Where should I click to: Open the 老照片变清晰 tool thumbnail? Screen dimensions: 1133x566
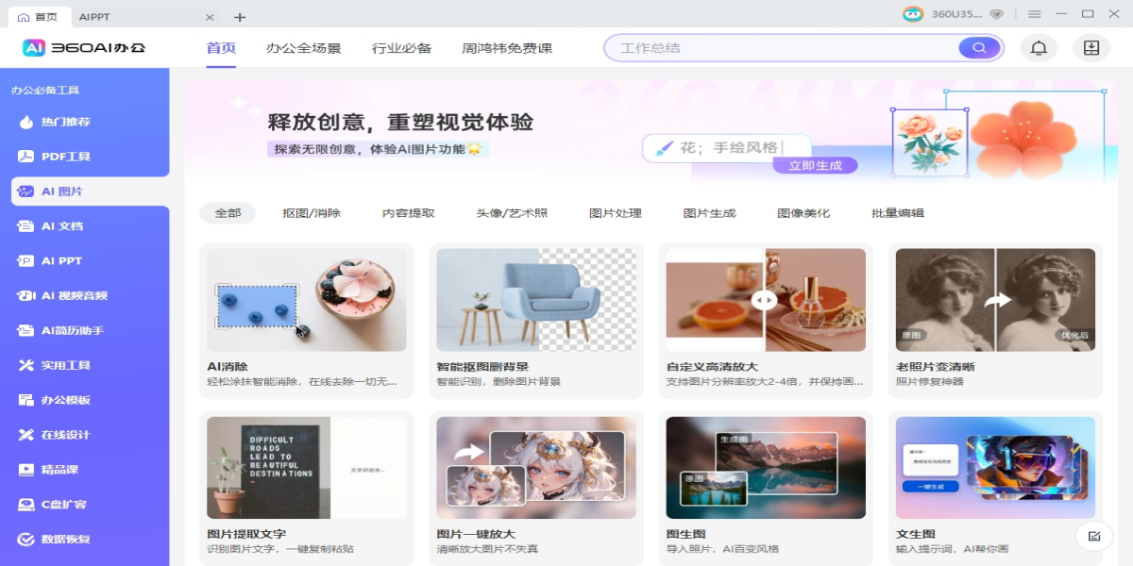[995, 300]
